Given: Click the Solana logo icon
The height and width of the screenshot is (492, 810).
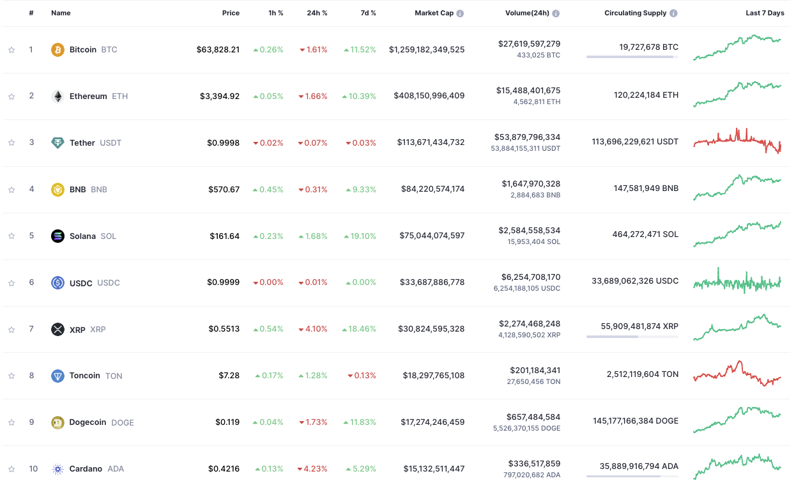Looking at the screenshot, I should coord(57,236).
